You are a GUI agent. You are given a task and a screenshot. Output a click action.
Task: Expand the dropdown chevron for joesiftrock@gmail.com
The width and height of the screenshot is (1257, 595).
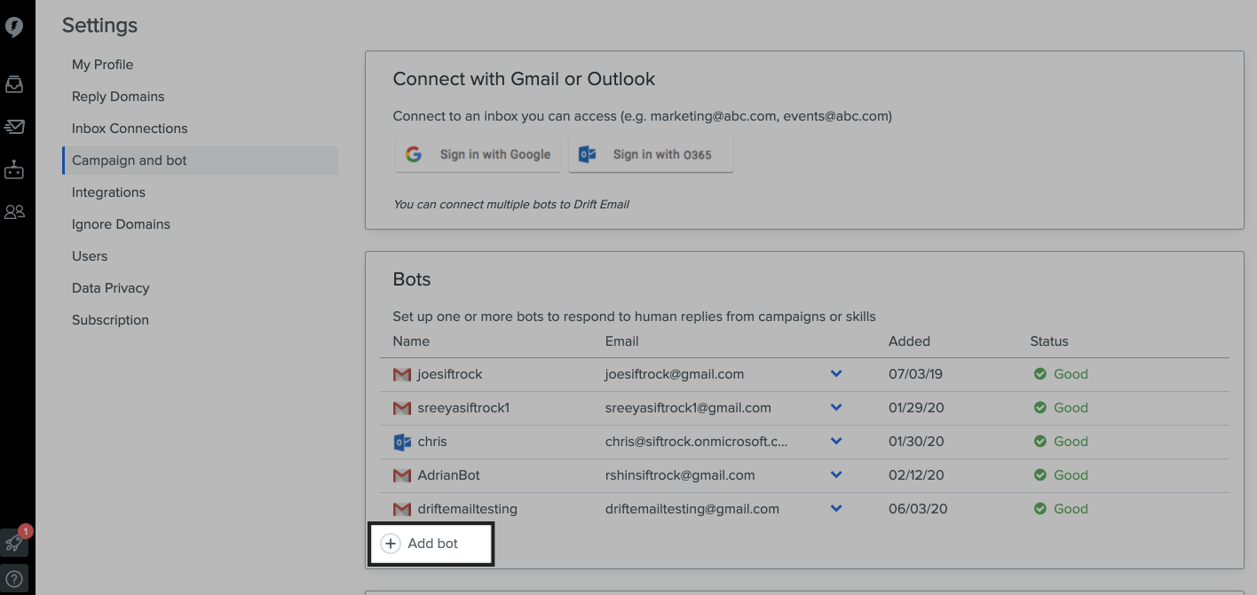pos(835,374)
